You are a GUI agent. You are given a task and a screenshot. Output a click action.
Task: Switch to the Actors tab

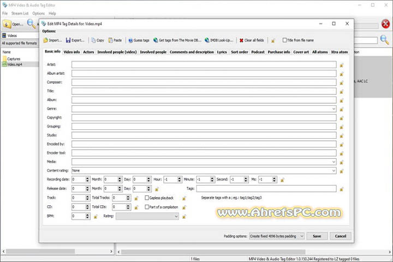(88, 52)
